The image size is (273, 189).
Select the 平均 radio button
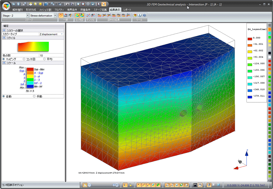44,59
